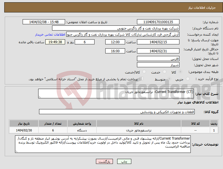The width and height of the screenshot is (223, 169).
Task: Click the توضیحات خریدار text area
Action: [103, 144]
